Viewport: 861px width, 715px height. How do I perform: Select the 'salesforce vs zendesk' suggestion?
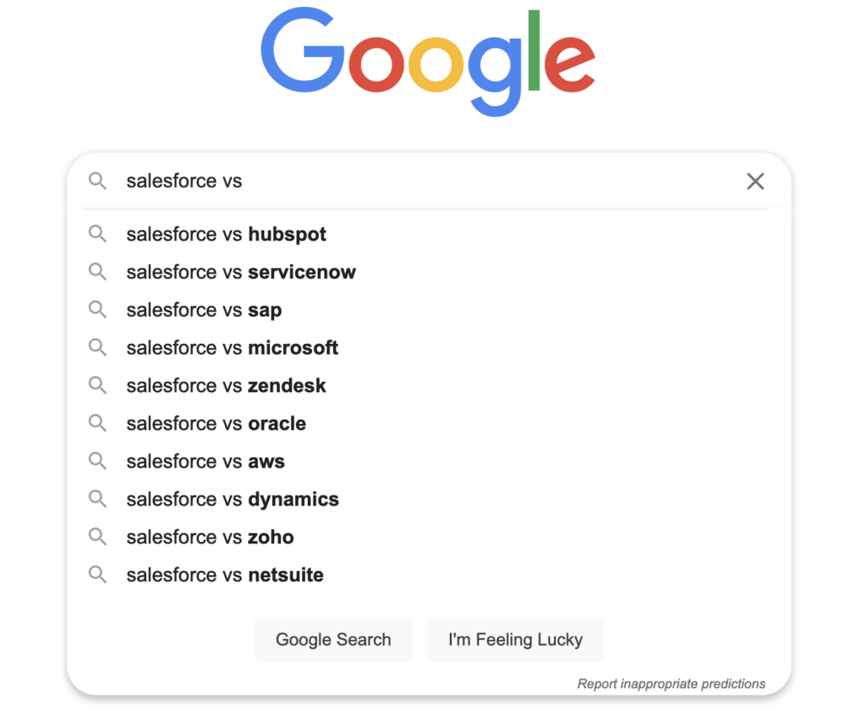pyautogui.click(x=224, y=385)
